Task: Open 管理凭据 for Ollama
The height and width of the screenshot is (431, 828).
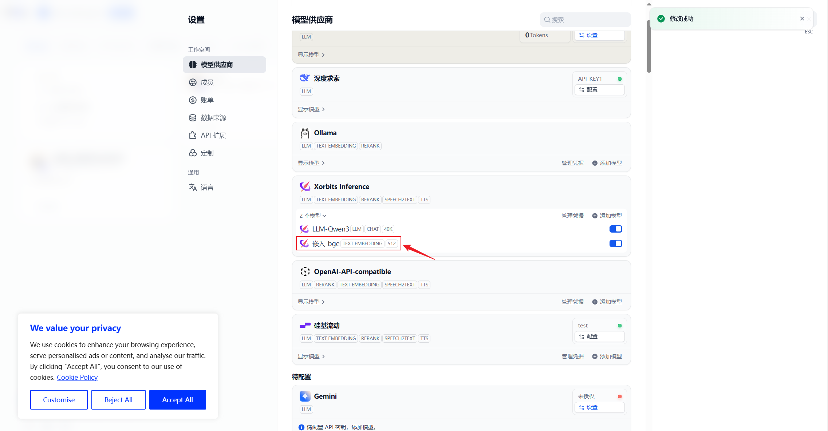Action: tap(572, 163)
